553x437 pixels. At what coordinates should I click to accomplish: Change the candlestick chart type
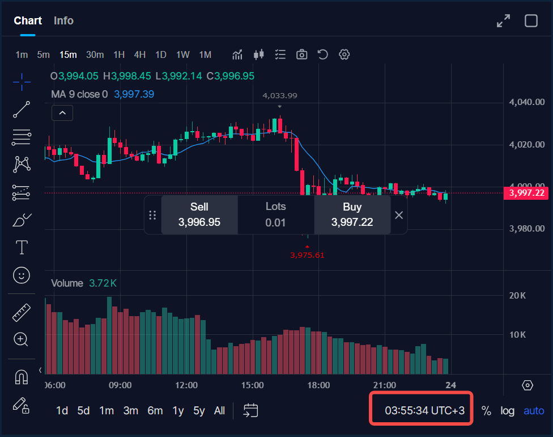pos(259,54)
